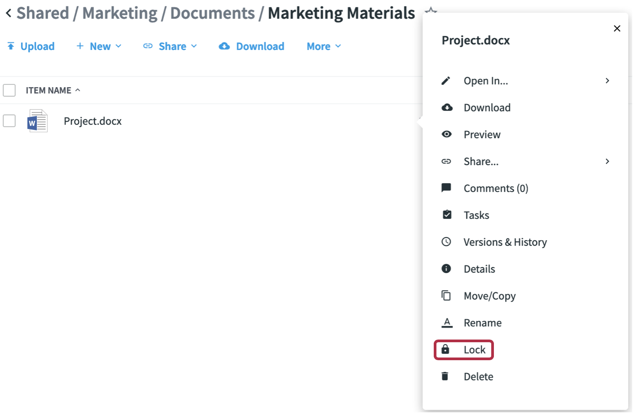The image size is (634, 415).
Task: Click the link icon beside the toolbar Share
Action: click(148, 46)
